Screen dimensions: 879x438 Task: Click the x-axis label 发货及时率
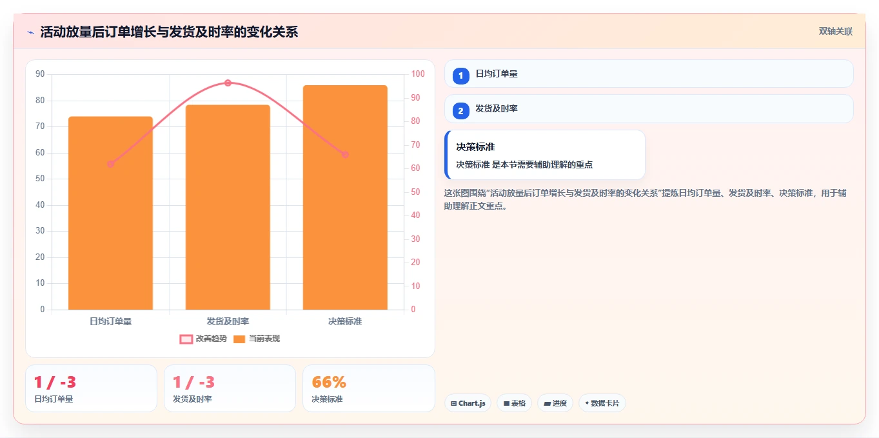click(228, 321)
